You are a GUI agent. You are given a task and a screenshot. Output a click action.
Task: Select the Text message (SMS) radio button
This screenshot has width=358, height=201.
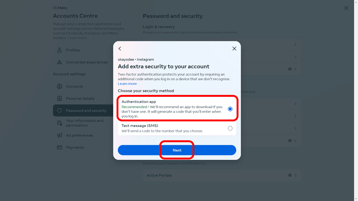click(x=230, y=128)
